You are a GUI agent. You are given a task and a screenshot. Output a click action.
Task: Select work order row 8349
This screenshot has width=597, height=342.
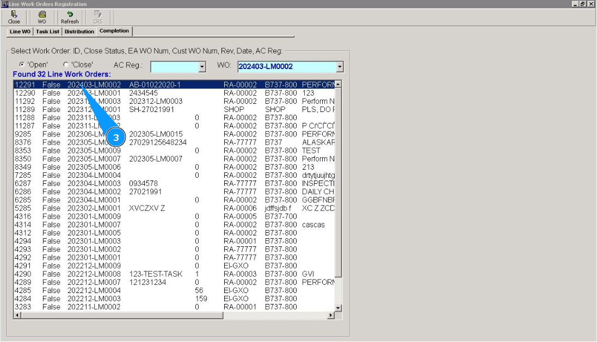[x=174, y=167]
